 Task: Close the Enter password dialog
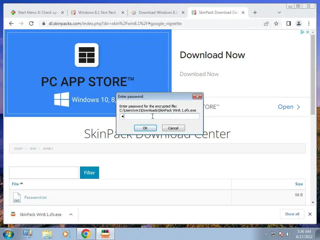tap(197, 96)
